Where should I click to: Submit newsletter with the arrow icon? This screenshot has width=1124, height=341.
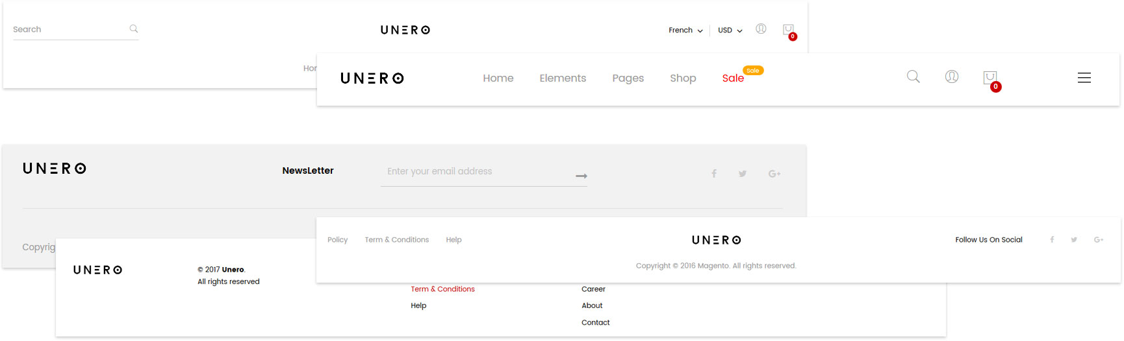581,176
